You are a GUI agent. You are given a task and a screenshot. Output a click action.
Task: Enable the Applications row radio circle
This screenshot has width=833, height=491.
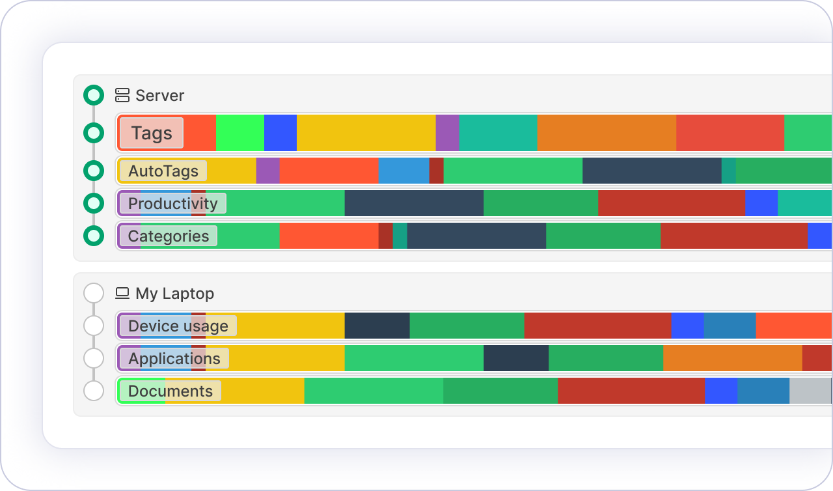click(94, 358)
